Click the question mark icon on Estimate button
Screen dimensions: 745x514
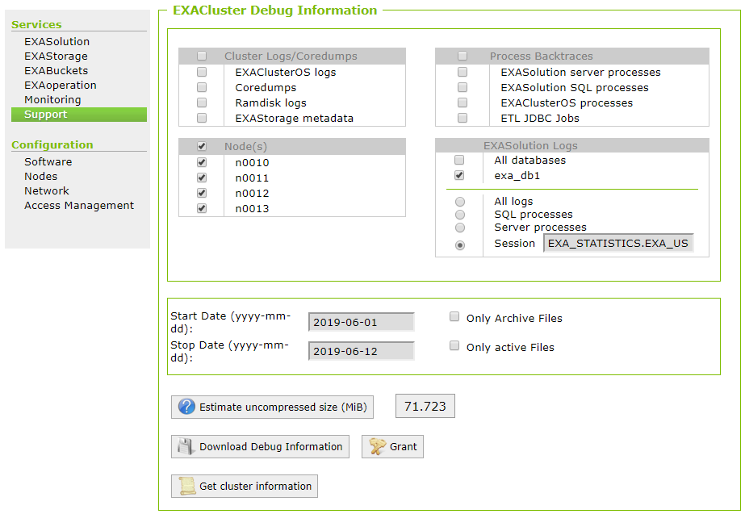[186, 407]
